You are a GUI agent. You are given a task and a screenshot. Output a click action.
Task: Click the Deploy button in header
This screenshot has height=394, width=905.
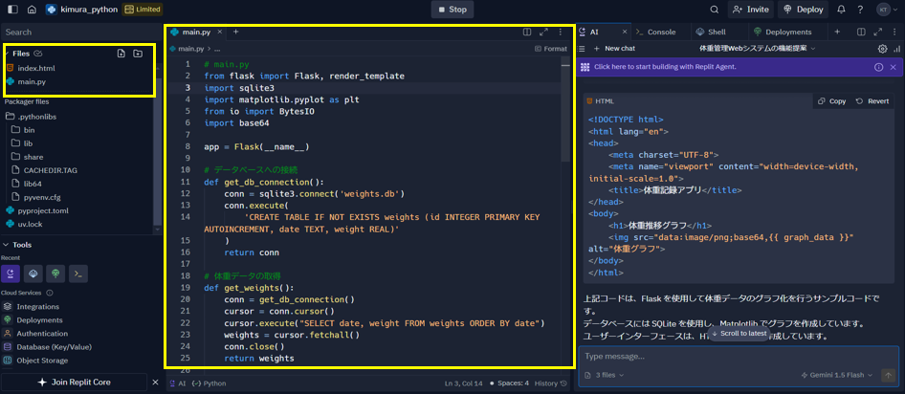point(803,10)
